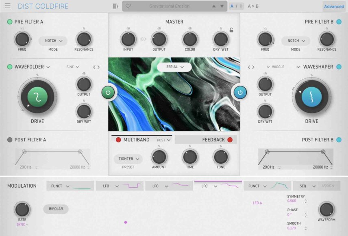
Task: Open the Waveshaper distortion type dropdown
Action: click(315, 67)
